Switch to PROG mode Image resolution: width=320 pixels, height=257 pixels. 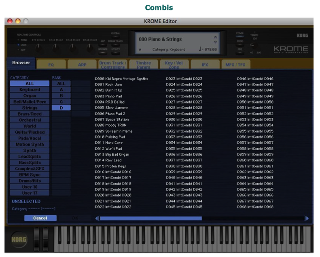tap(240, 45)
